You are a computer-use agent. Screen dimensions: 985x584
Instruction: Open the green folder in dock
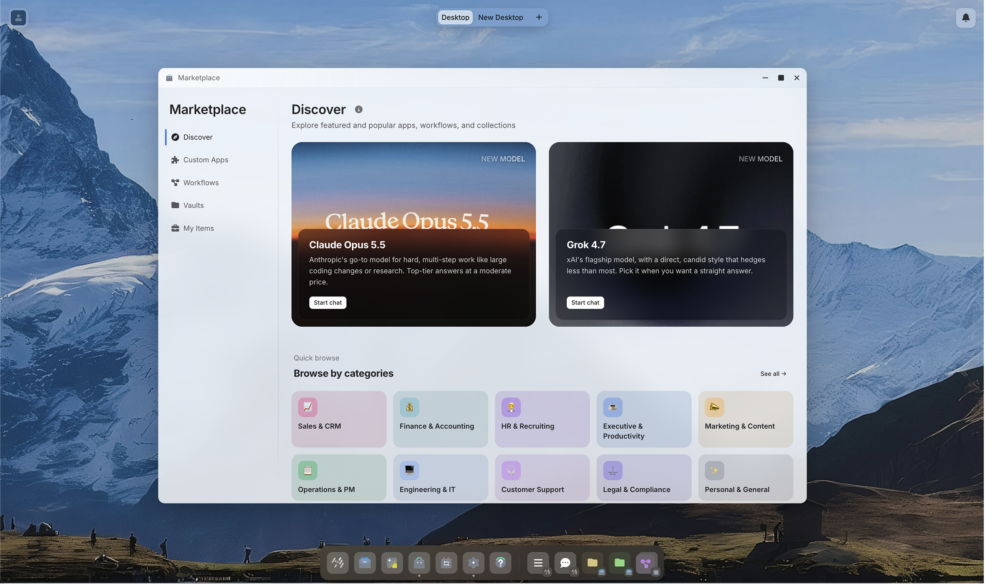[620, 563]
